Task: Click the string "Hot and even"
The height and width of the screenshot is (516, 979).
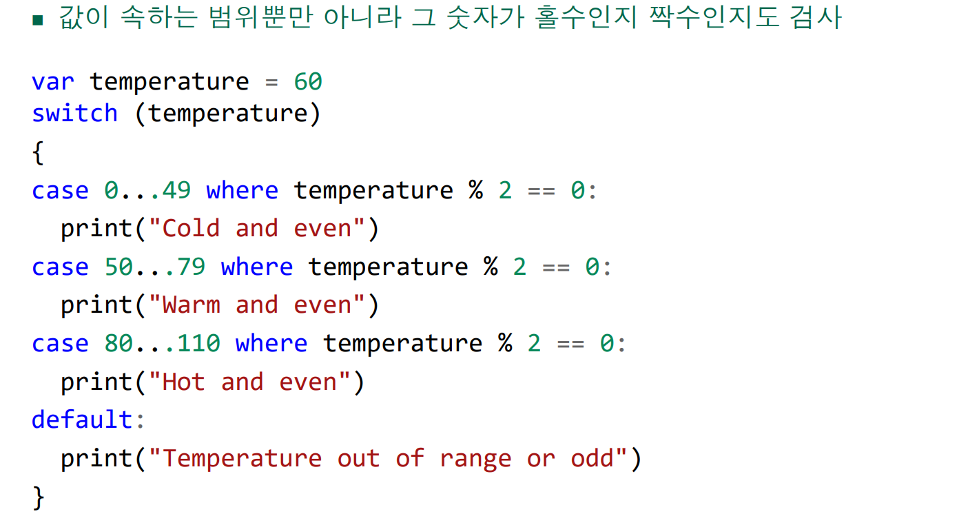Action: pos(249,382)
